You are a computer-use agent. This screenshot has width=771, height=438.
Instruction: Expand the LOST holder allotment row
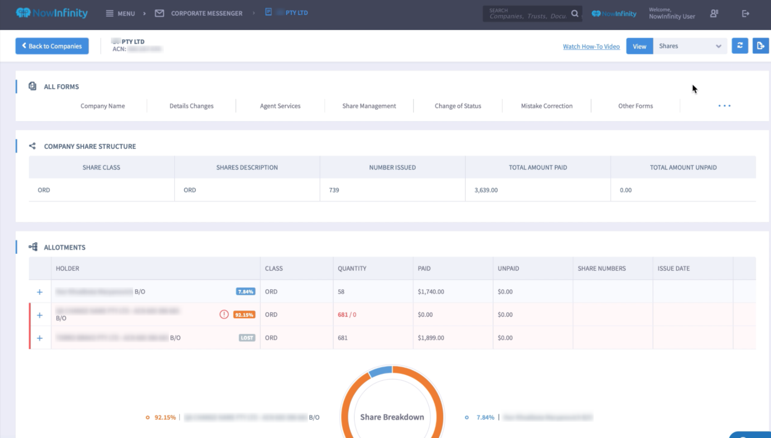coord(40,338)
